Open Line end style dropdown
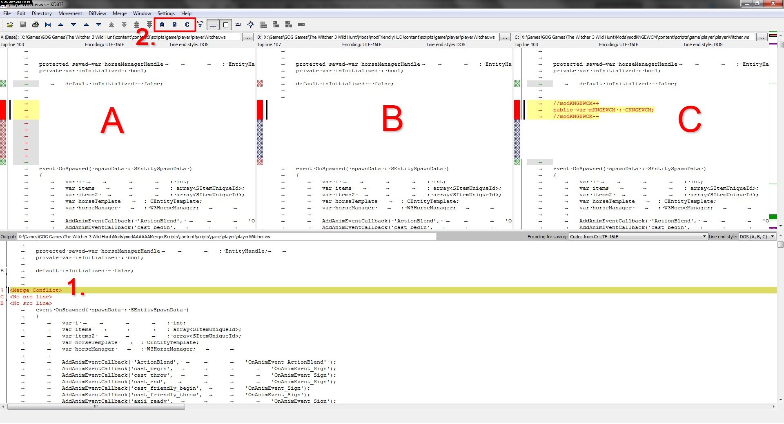784x424 pixels. 757,237
